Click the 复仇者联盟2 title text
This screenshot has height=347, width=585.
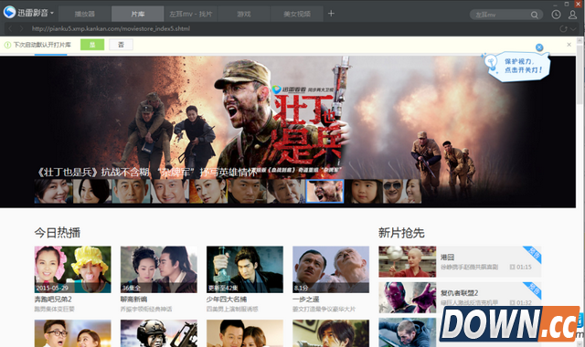click(x=459, y=293)
